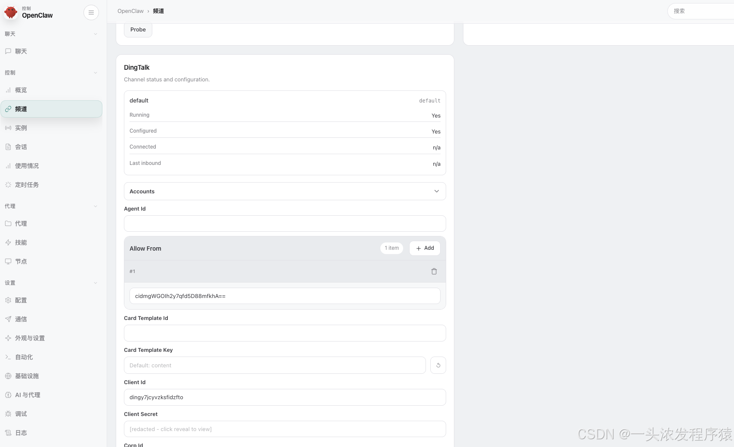734x447 pixels.
Task: Open the 会话 sessions page
Action: [51, 147]
